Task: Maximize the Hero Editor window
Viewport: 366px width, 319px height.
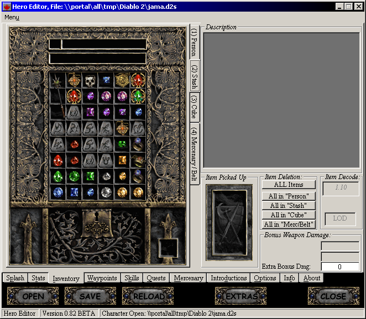Action: (348, 6)
